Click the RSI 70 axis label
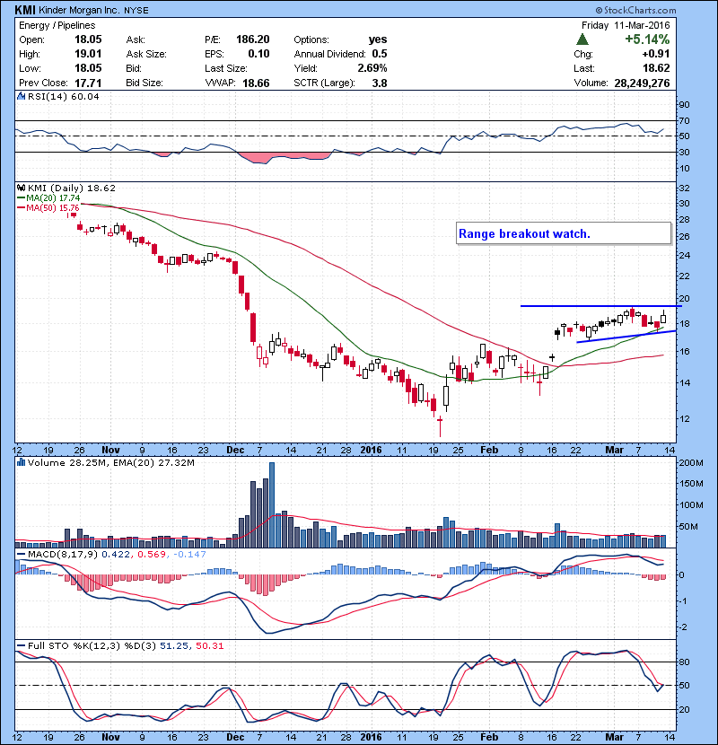Image resolution: width=718 pixels, height=745 pixels. (x=684, y=120)
